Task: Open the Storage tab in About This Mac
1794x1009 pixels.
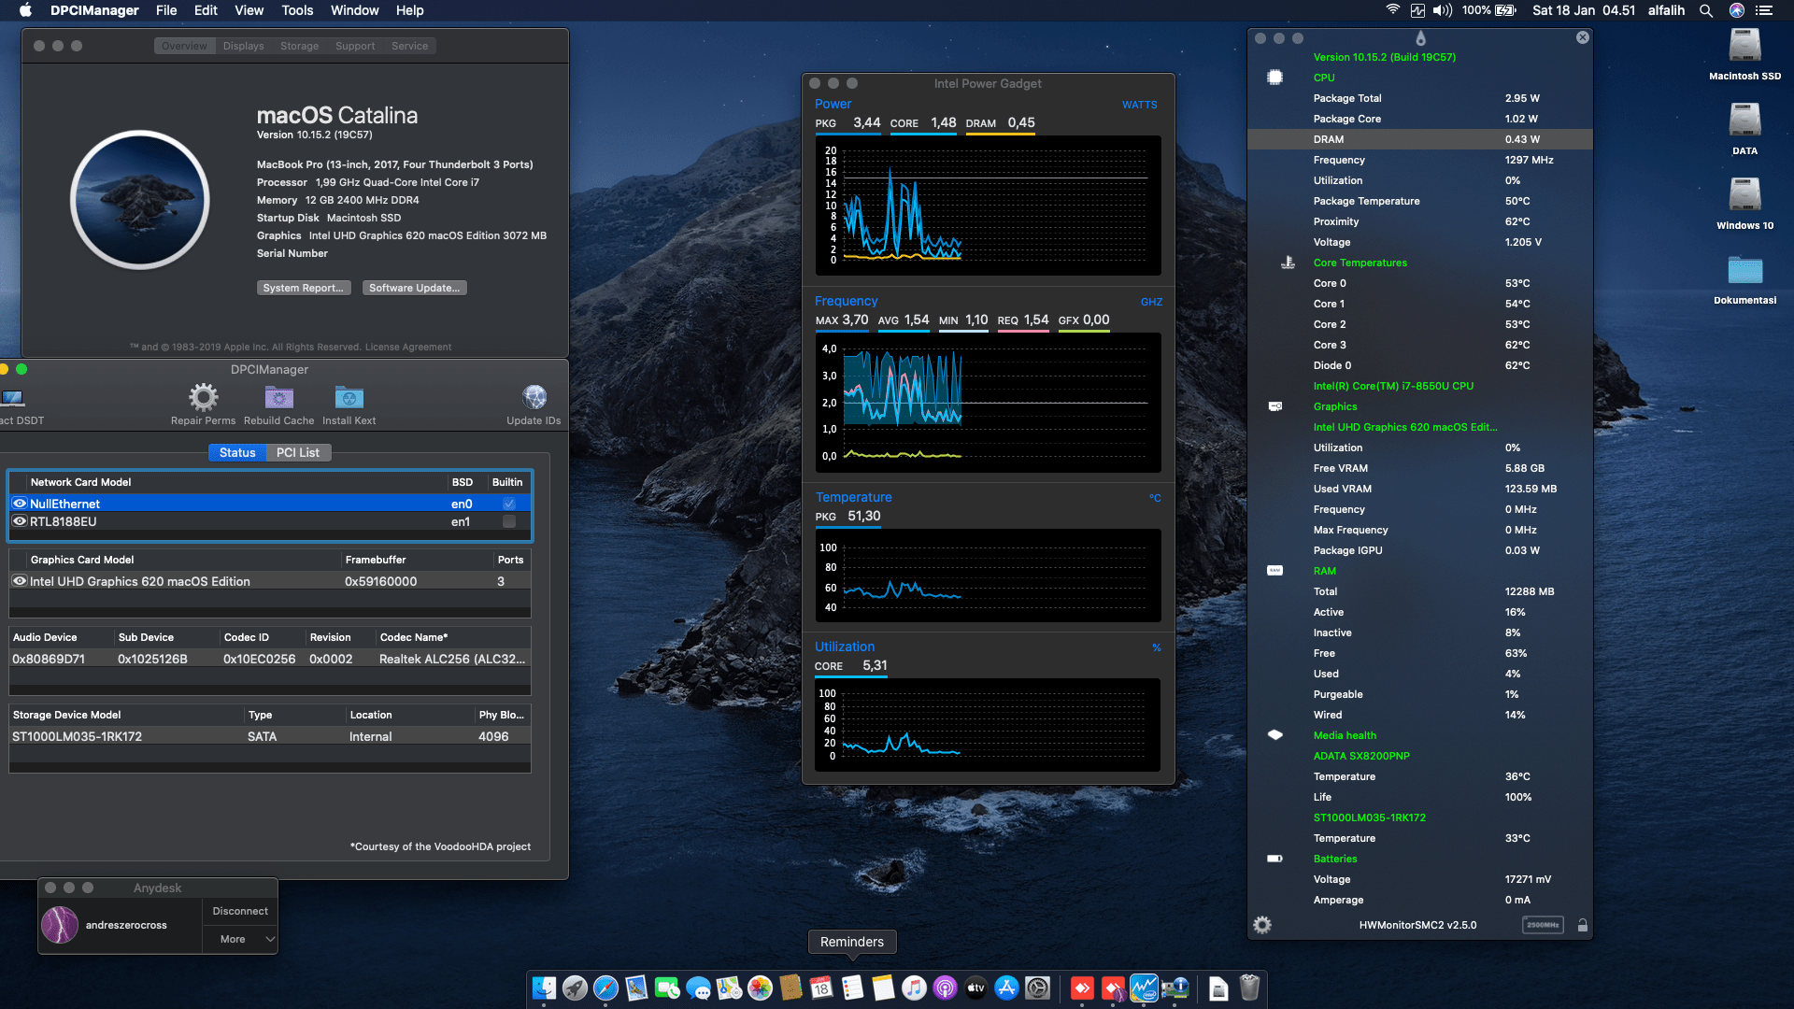Action: (x=299, y=46)
